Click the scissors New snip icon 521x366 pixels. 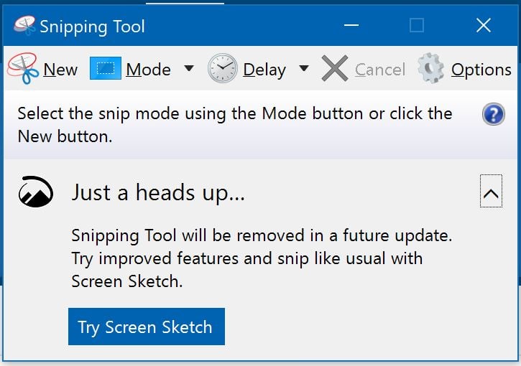click(23, 69)
